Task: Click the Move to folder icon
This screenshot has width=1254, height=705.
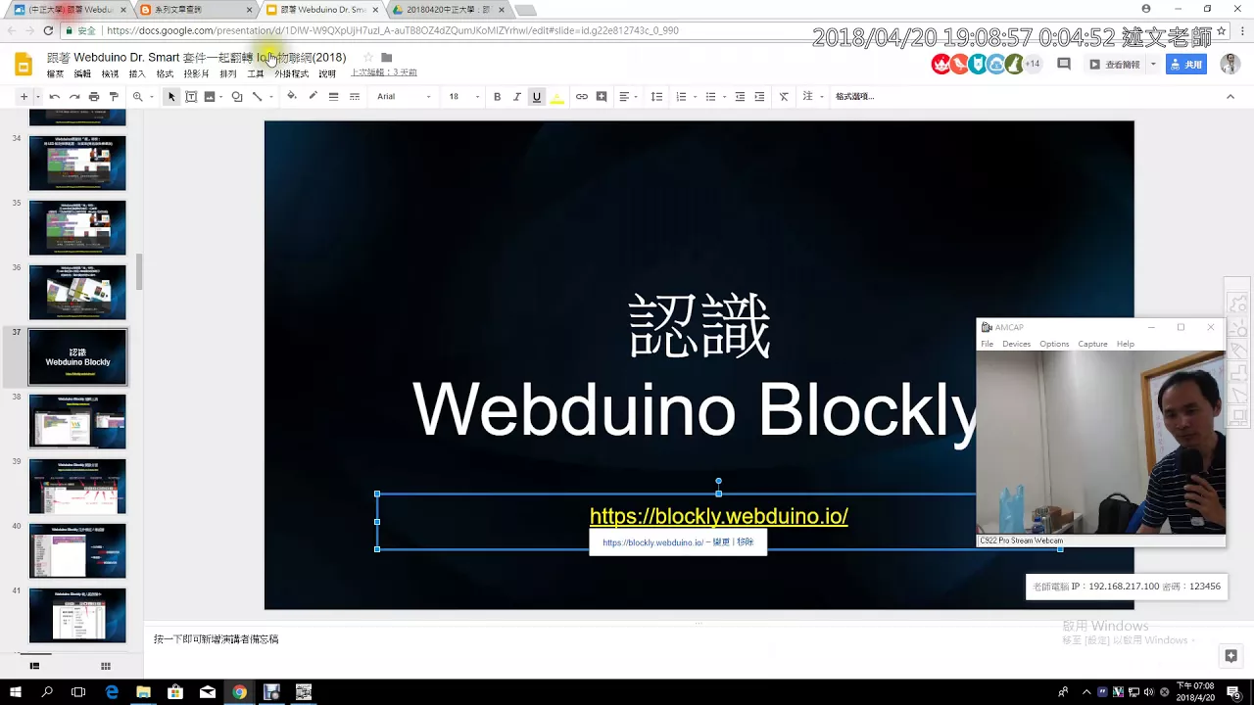Action: pyautogui.click(x=387, y=58)
